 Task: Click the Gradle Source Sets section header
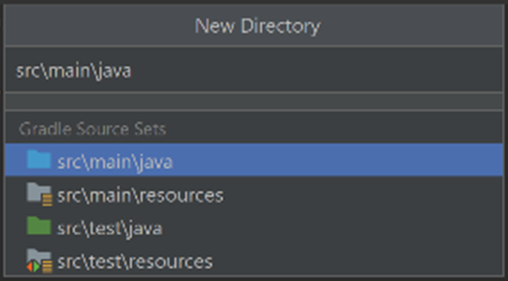pyautogui.click(x=93, y=129)
